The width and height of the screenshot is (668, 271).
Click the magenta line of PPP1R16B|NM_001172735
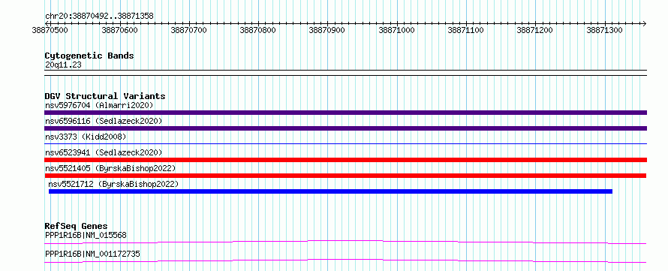(x=345, y=260)
